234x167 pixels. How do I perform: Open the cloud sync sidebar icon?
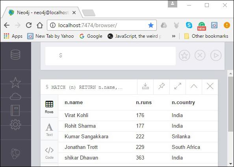pos(15,96)
